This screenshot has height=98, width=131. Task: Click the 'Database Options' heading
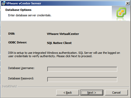tap(18, 10)
